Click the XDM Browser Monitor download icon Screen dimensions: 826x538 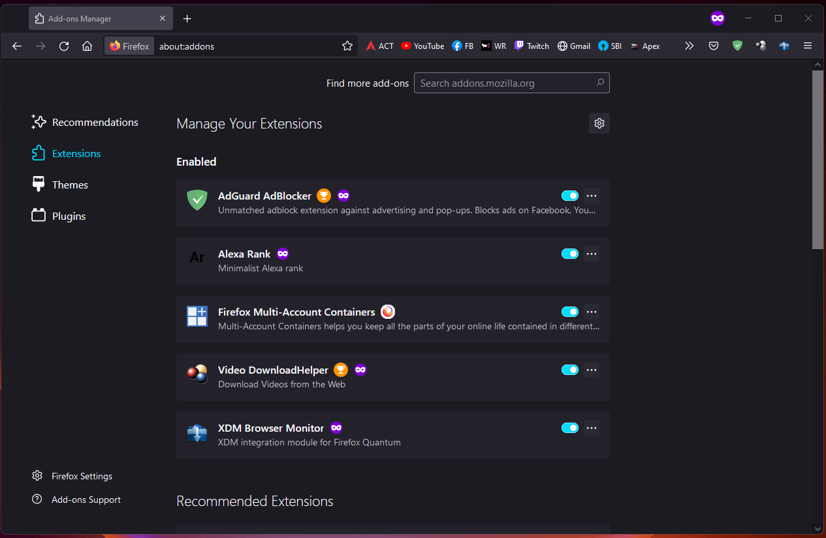(197, 432)
